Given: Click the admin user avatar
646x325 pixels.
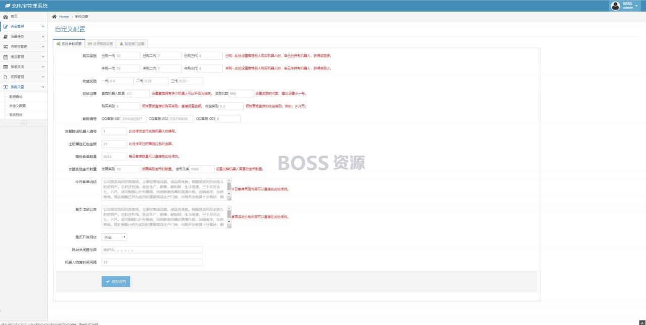Looking at the screenshot, I should pyautogui.click(x=615, y=6).
